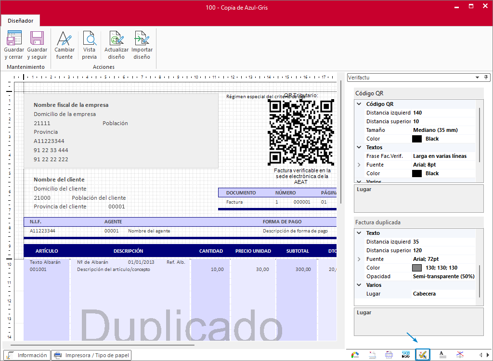Image resolution: width=493 pixels, height=361 pixels.
Task: Open the Impresora / Tipo de papel tab
Action: tap(91, 355)
